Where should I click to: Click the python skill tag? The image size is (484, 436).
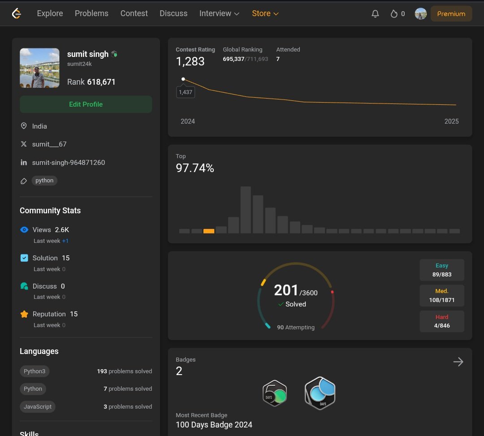[44, 181]
